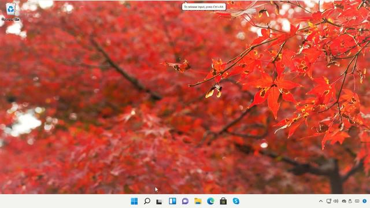Show hidden icons in system tray
Screen dimensions: 370x208
pyautogui.click(x=321, y=201)
